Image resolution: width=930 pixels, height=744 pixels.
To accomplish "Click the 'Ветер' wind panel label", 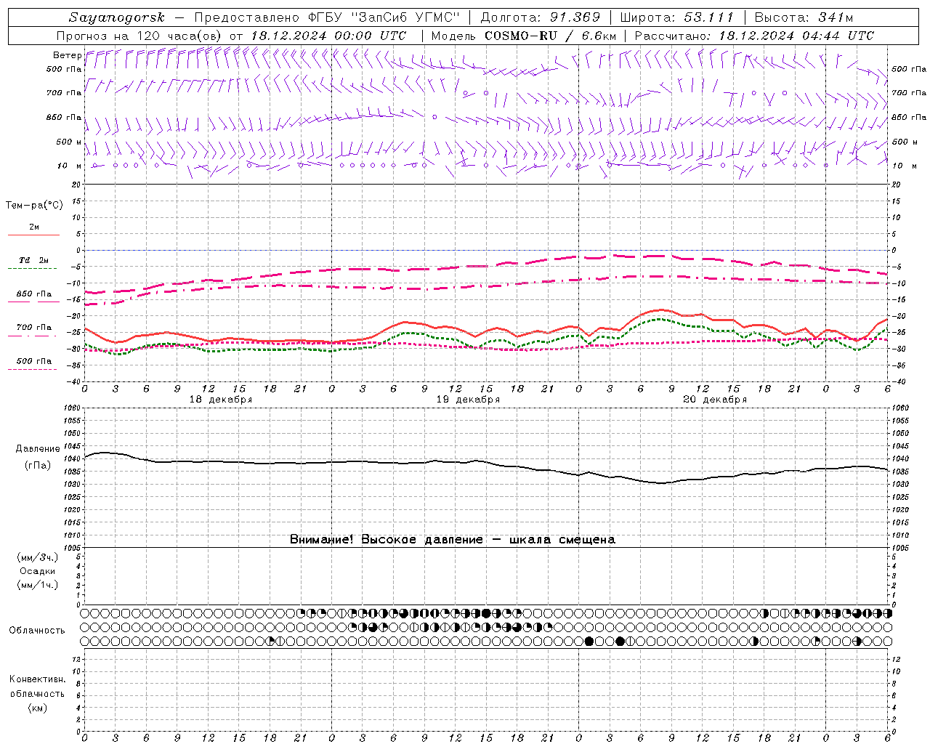I will tap(67, 55).
